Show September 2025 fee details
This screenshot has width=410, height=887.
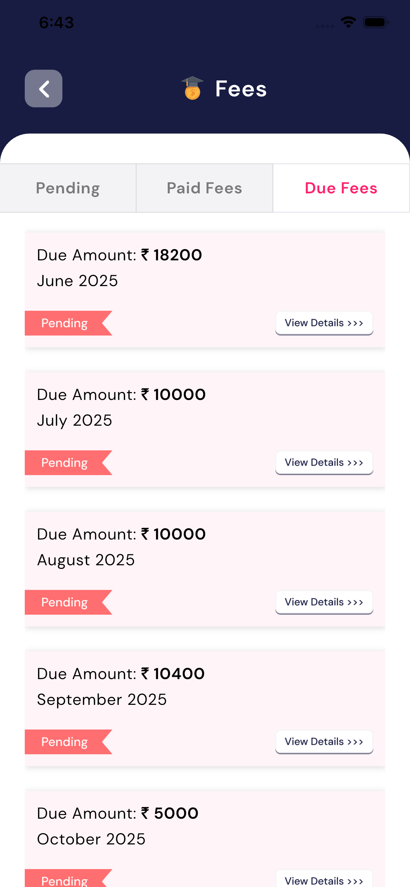click(x=324, y=741)
